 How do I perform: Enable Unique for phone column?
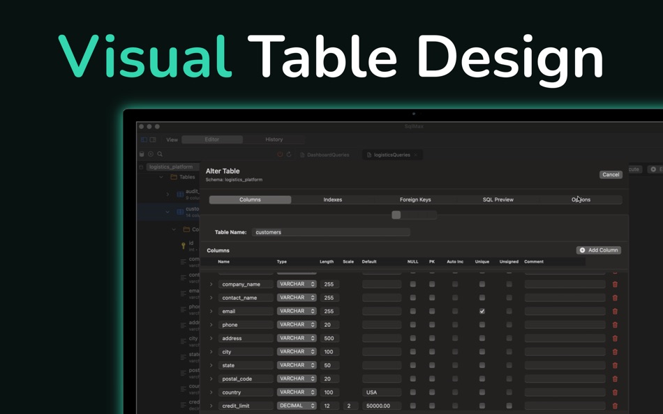coord(482,325)
